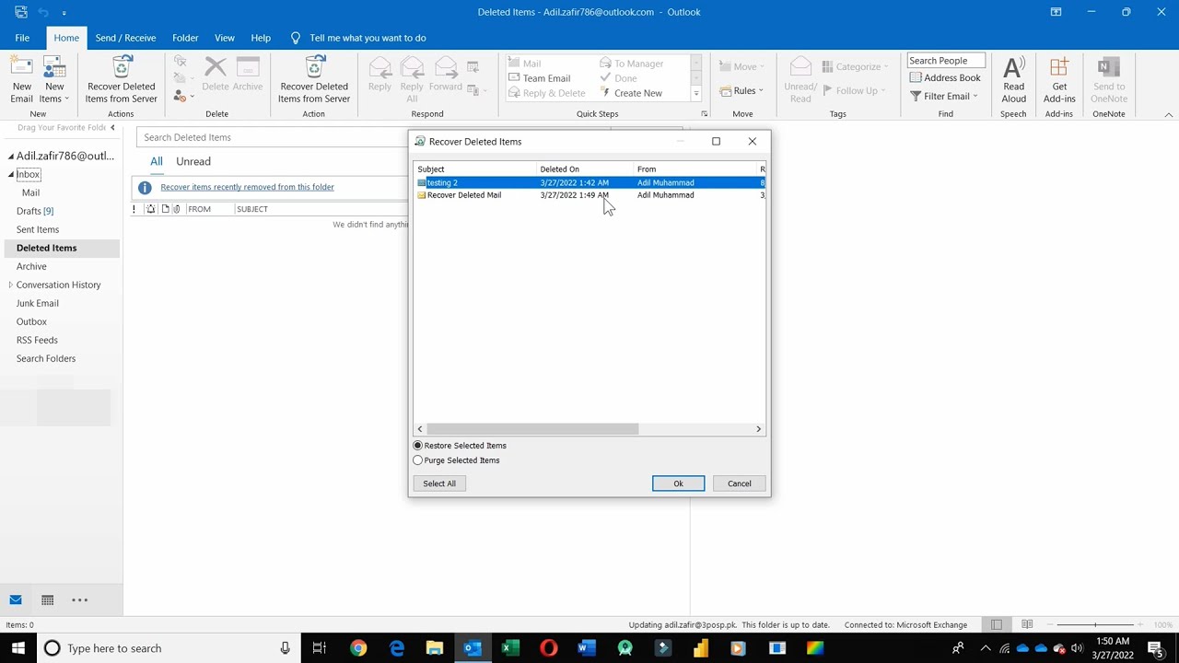Viewport: 1179px width, 663px height.
Task: Click the Windows Start button
Action: click(x=18, y=648)
